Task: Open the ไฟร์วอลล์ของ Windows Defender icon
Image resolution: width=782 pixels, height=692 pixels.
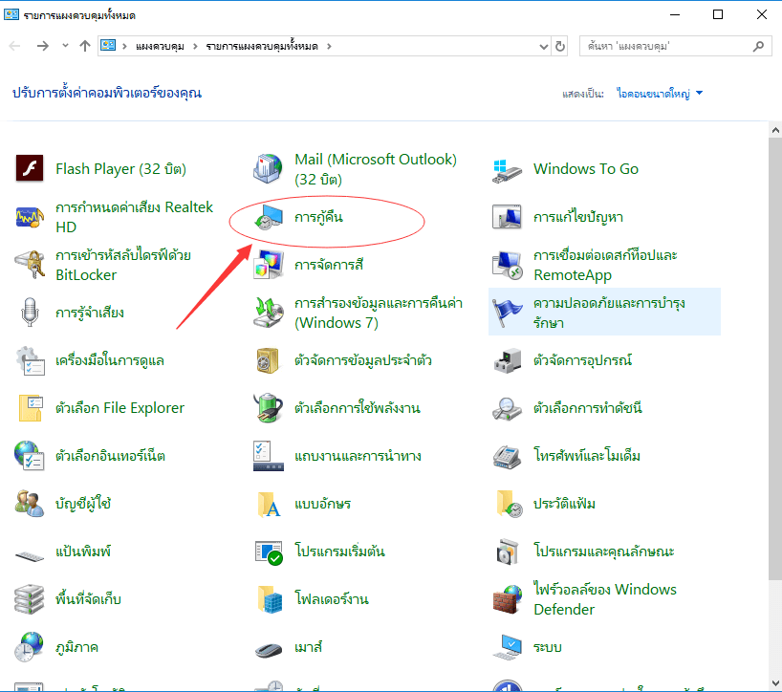Action: 508,599
